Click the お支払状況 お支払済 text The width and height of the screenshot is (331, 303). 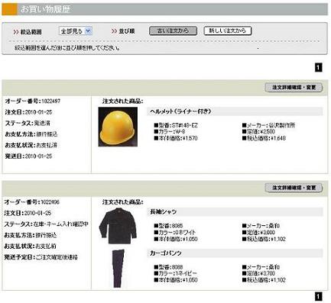[x=31, y=145]
